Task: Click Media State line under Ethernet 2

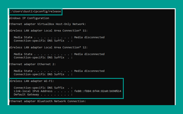Action: coord(59,71)
